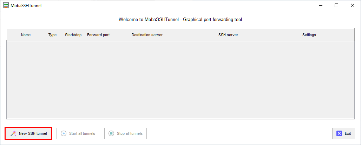Click the welcome heading text
The width and height of the screenshot is (361, 145).
coord(180,20)
